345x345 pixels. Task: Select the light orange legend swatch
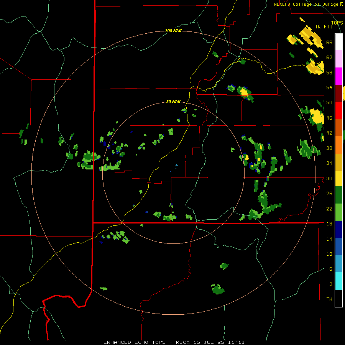[338, 145]
